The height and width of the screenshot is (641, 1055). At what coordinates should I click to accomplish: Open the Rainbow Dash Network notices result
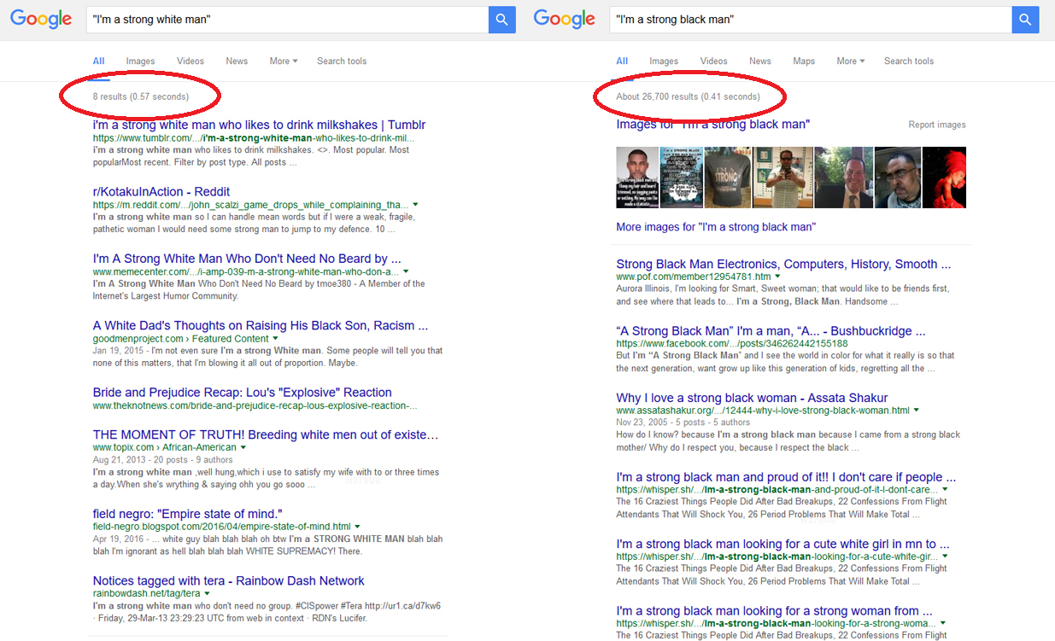(x=229, y=580)
